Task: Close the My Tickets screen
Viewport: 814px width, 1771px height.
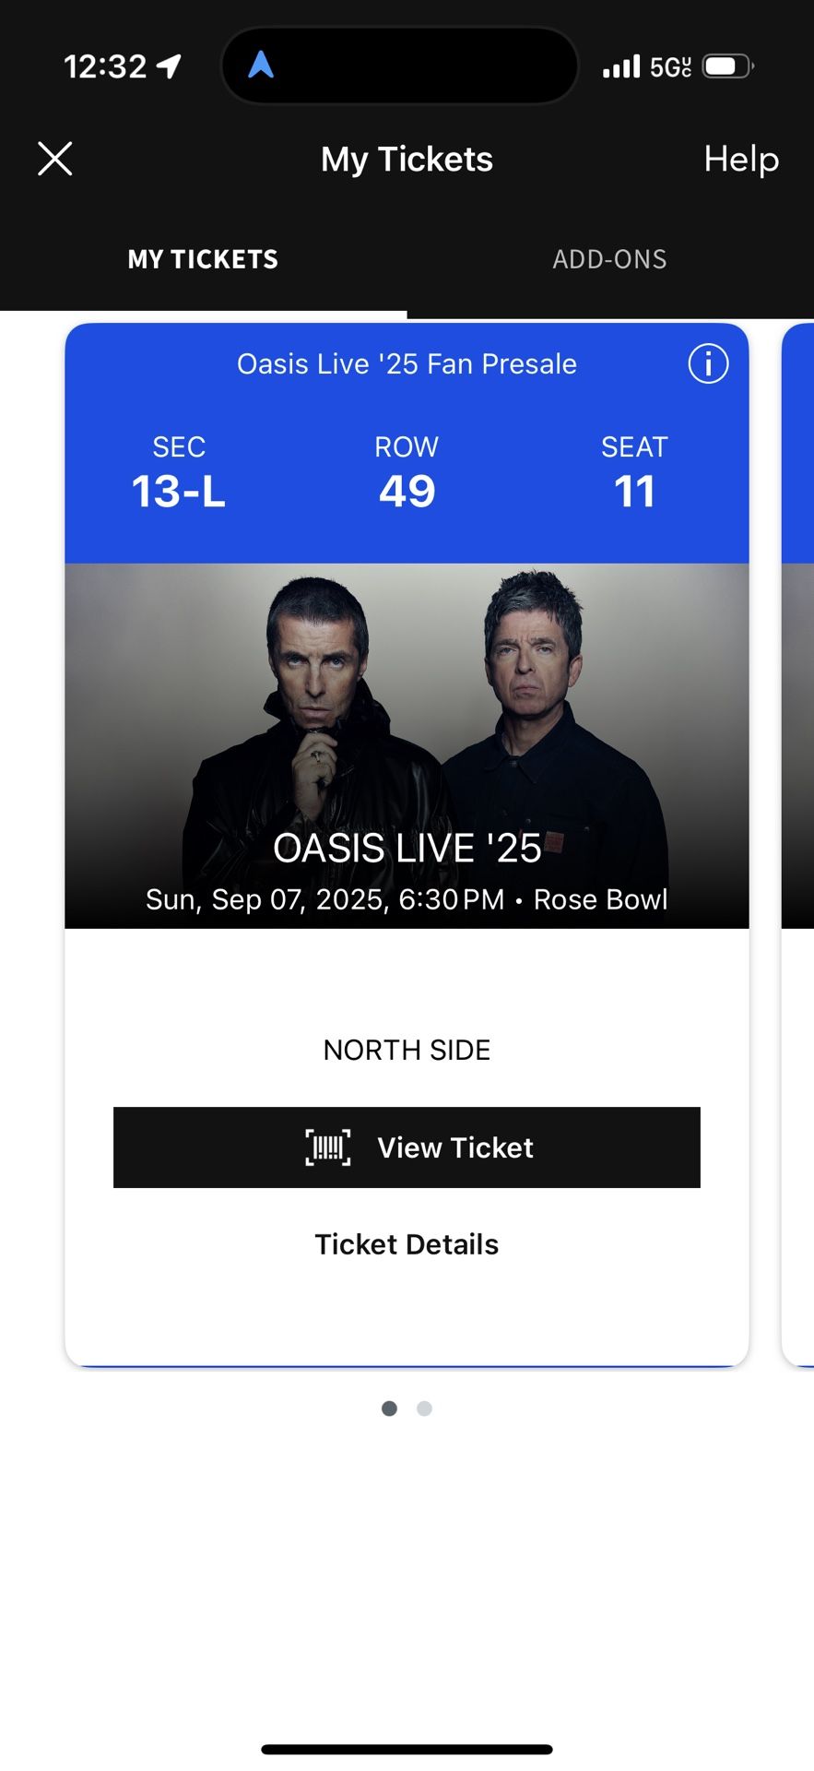Action: point(55,159)
